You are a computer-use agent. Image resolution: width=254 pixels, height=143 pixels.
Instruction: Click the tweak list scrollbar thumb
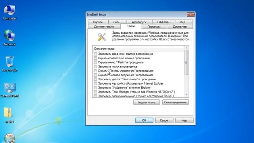[186, 63]
